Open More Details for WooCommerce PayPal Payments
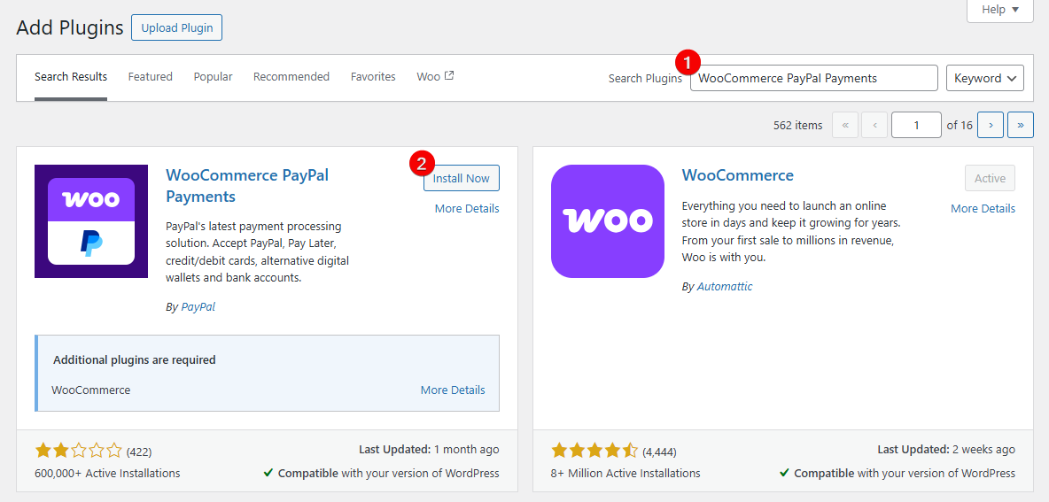 tap(467, 209)
